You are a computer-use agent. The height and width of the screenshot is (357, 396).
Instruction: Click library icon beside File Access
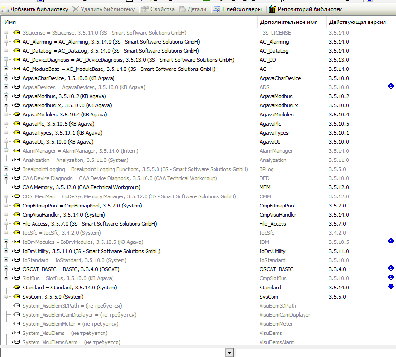(x=17, y=224)
